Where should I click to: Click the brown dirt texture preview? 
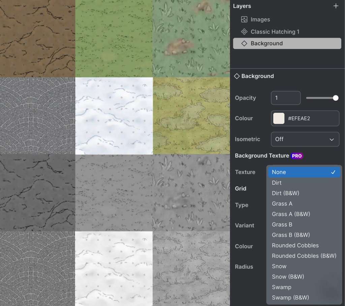[x=37, y=38]
